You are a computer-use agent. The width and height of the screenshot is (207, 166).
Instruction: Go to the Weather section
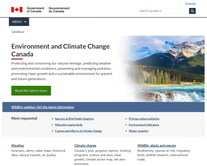click(18, 146)
